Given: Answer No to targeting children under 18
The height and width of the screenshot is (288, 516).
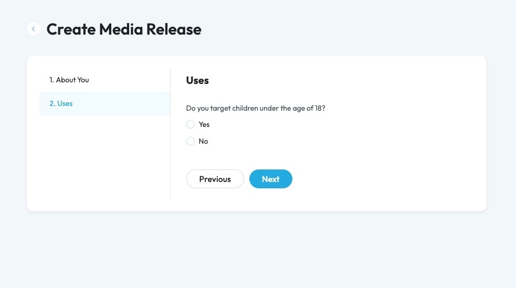Looking at the screenshot, I should tap(191, 141).
